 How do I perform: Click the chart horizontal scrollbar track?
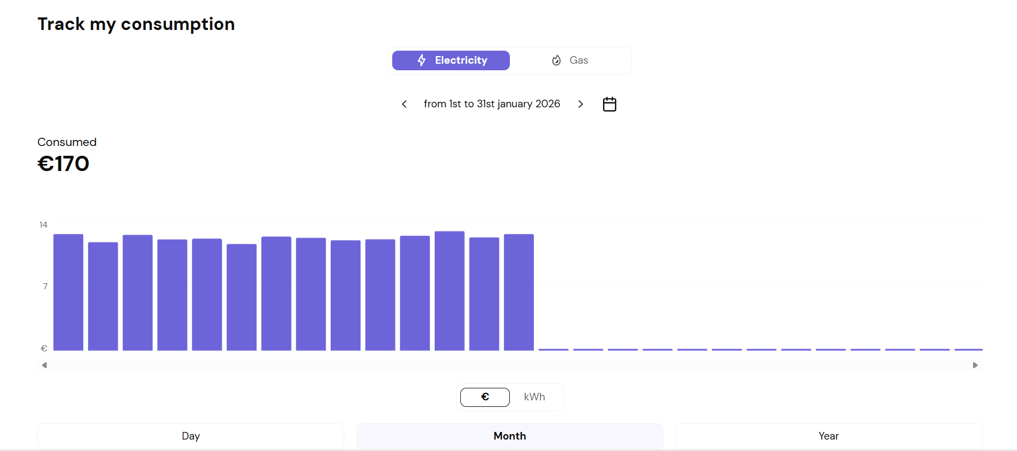[x=510, y=365]
